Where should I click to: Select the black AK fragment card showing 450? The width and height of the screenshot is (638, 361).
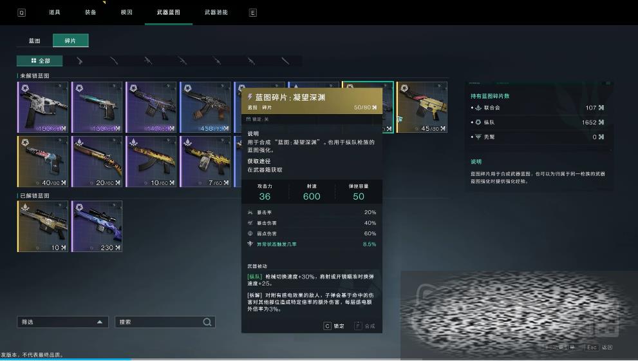point(205,107)
